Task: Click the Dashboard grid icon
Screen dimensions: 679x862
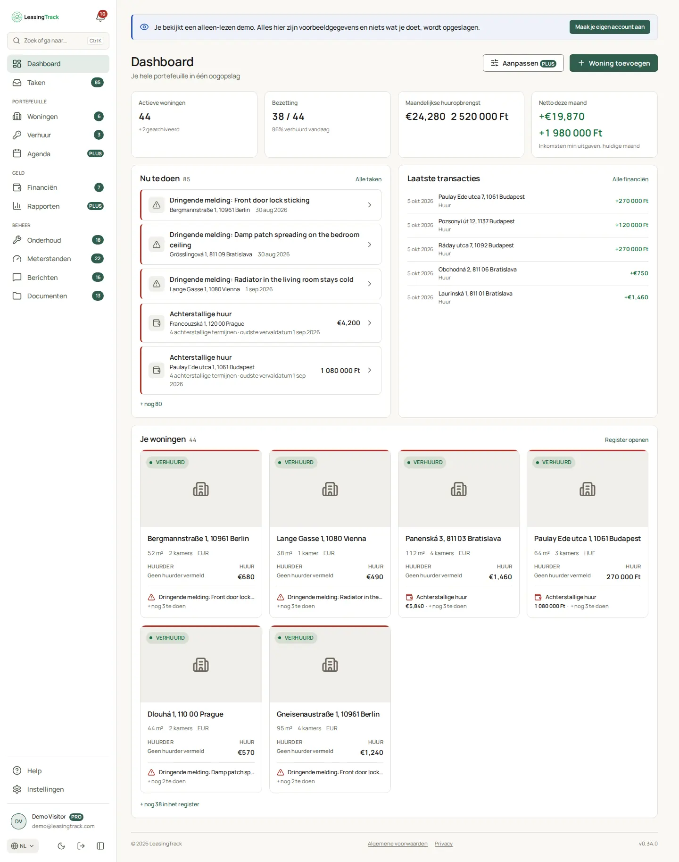Action: pos(17,64)
